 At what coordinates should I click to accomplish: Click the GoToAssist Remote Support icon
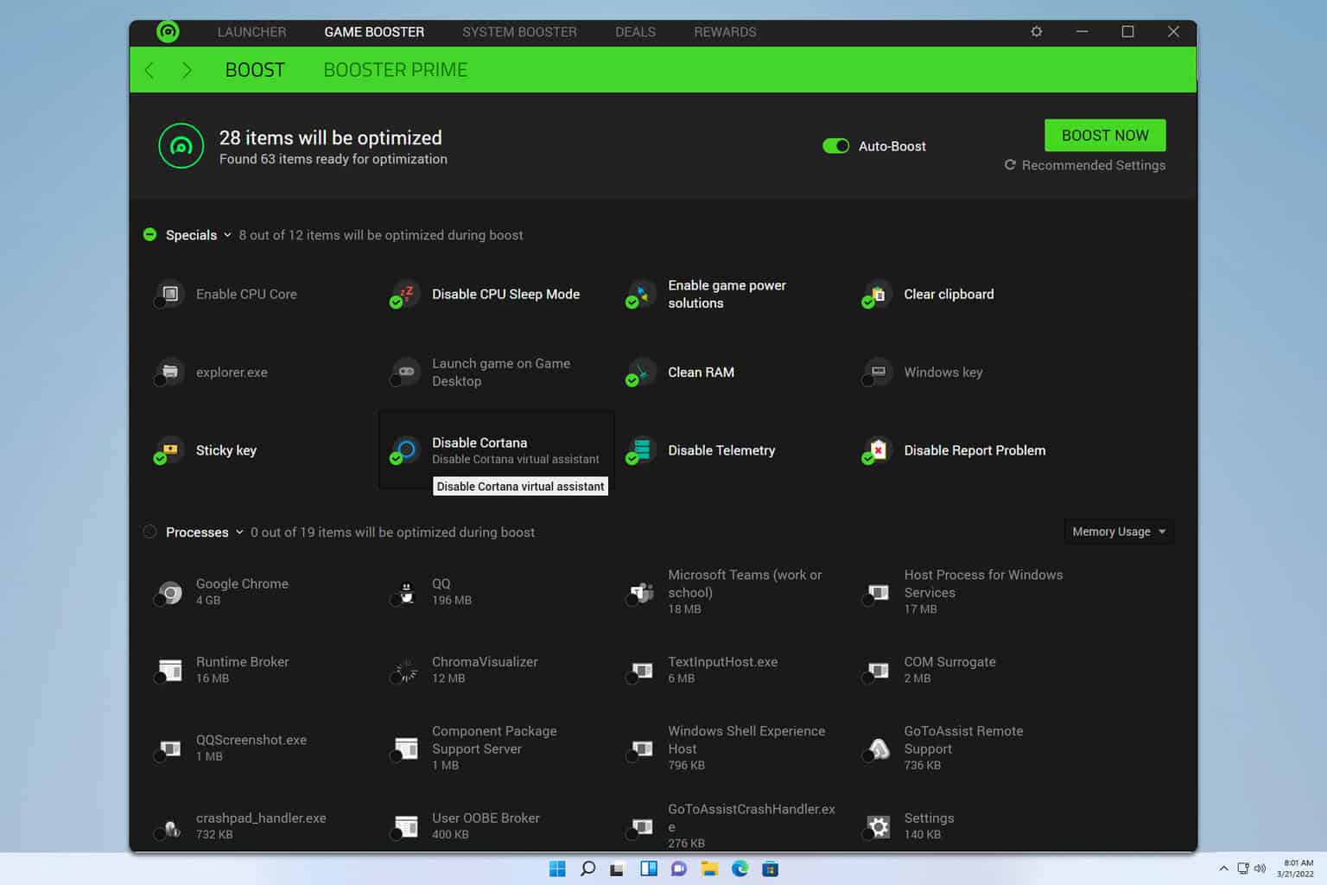tap(878, 748)
